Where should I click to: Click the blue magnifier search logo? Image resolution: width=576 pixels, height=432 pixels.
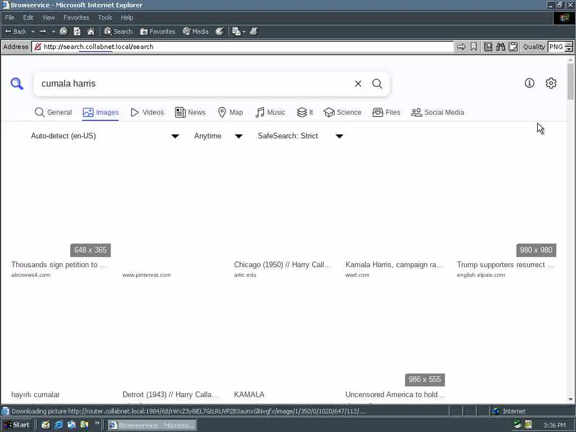click(17, 84)
